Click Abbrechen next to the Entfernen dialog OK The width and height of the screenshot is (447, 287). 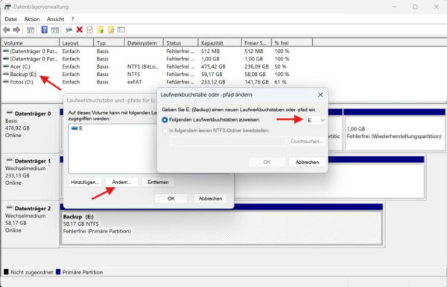pyautogui.click(x=210, y=198)
